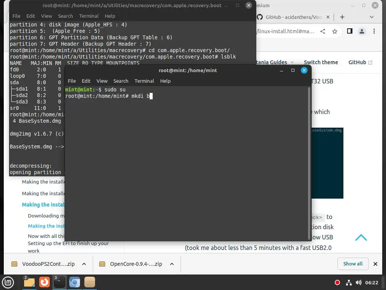Click the 'mkdi b' command prompt line
The width and height of the screenshot is (386, 290).
[109, 96]
